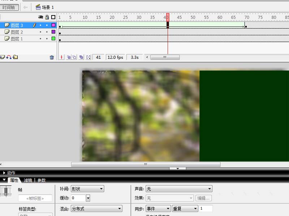The height and width of the screenshot is (216, 289).
Task: Click keyframe at frame 1 of 图层 3
Action: 60,27
